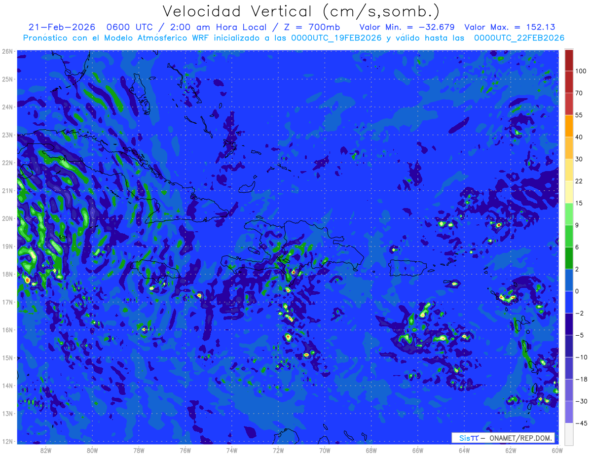Click the "17N" latitude label
Viewport: 592px width, 457px height.
click(7, 302)
